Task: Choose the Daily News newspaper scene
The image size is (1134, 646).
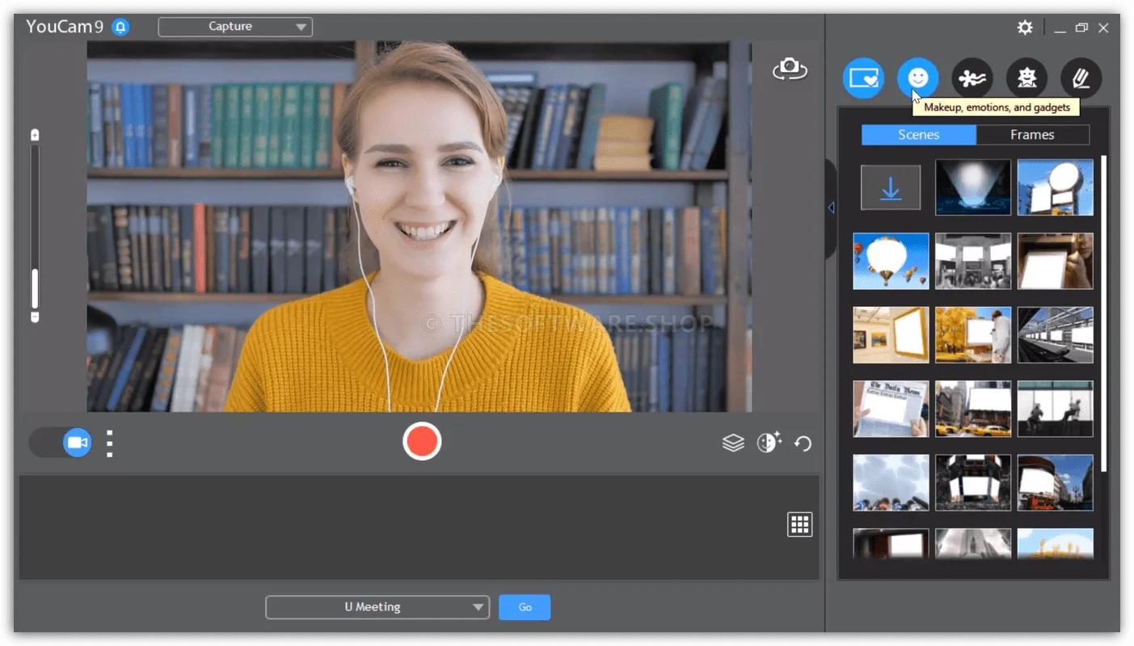Action: [x=891, y=409]
